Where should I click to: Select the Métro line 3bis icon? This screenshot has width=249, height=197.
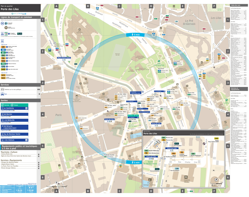tap(6, 24)
